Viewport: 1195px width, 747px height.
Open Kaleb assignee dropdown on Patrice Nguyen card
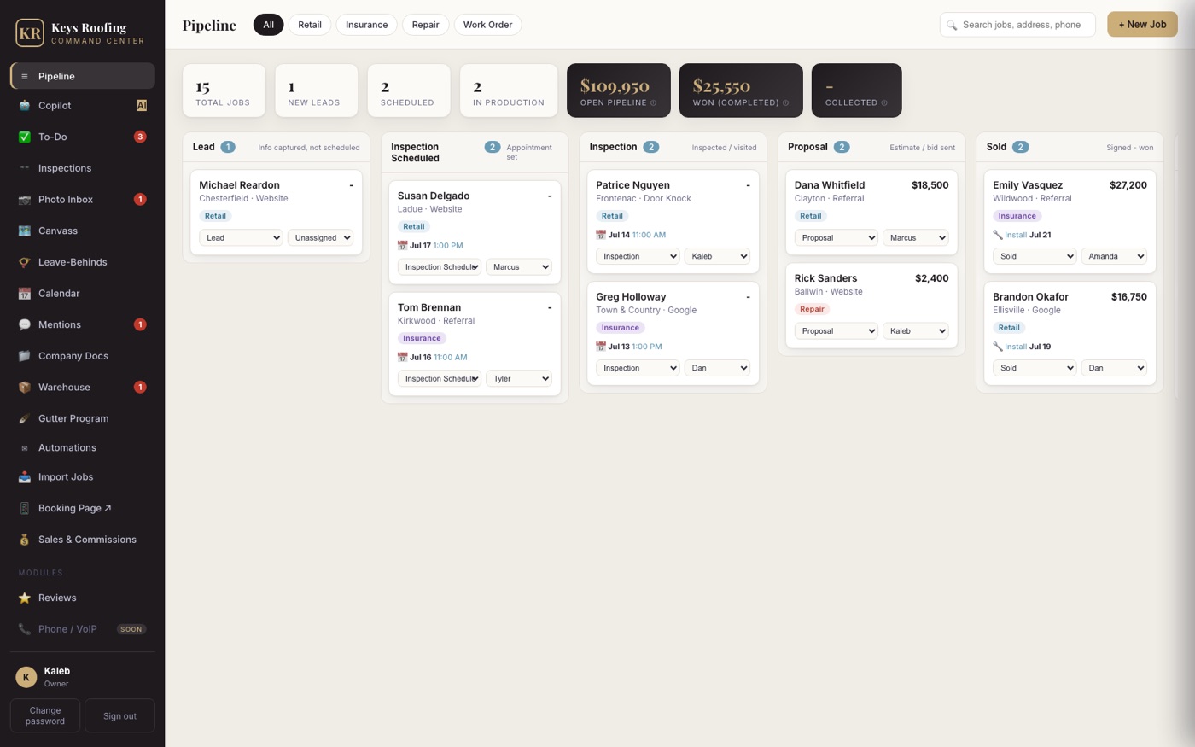tap(717, 256)
